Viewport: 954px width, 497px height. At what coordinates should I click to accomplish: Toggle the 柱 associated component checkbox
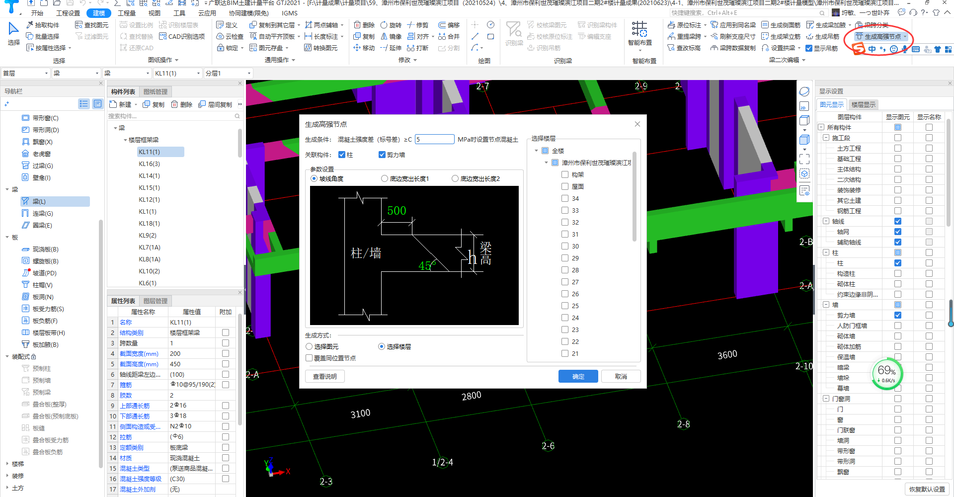(342, 155)
